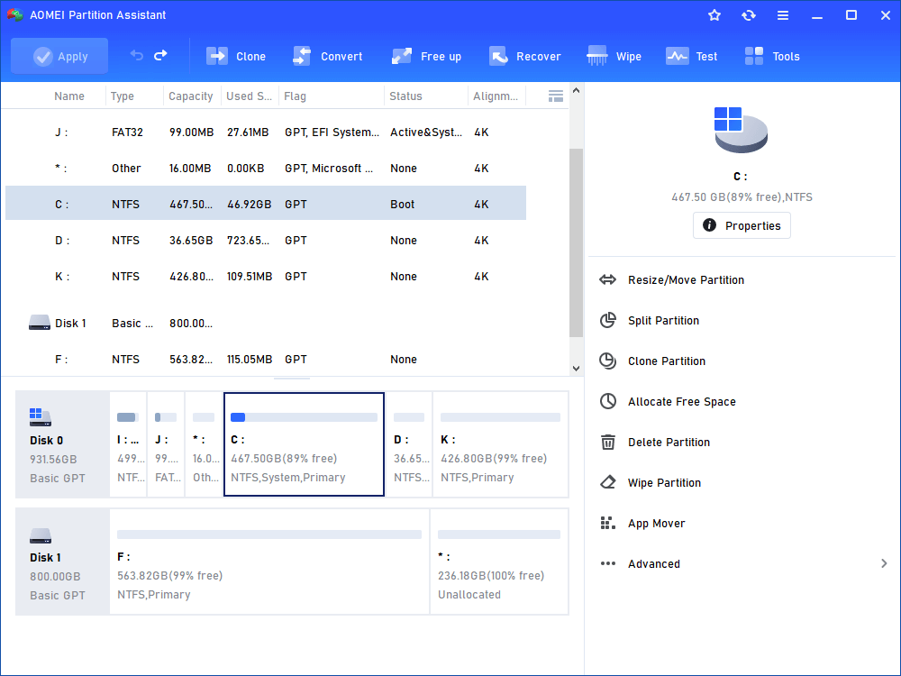Open the hamburger menu in title bar

pos(783,15)
